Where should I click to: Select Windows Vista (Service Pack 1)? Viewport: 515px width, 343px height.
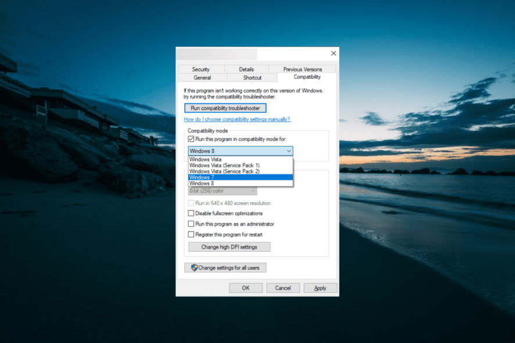click(241, 165)
